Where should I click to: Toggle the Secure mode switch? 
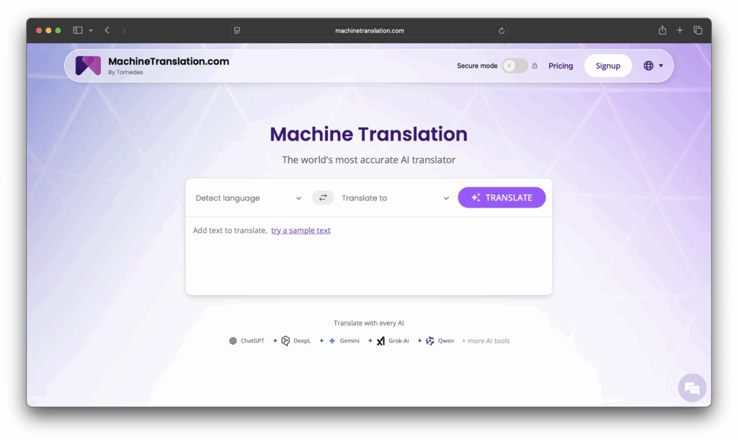pos(515,66)
